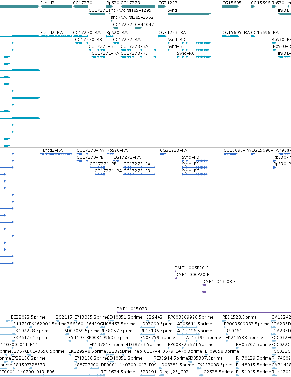Image resolution: width=291 pixels, height=377 pixels.
Task: Click the EP09058.3prime EST label
Action: [x=222, y=351]
